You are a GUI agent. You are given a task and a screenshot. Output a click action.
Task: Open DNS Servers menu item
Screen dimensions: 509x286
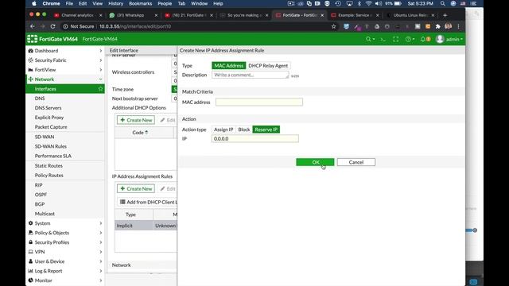[x=48, y=108]
